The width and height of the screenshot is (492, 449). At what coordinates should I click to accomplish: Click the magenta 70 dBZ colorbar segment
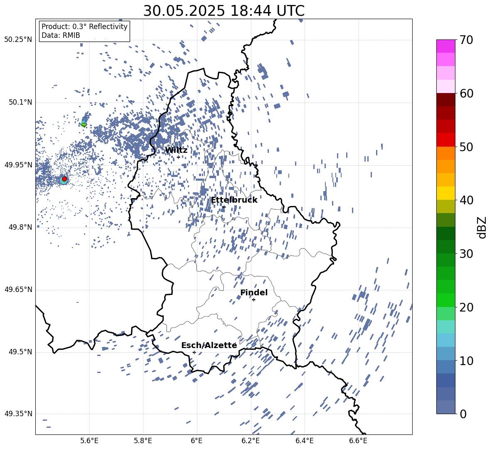446,47
